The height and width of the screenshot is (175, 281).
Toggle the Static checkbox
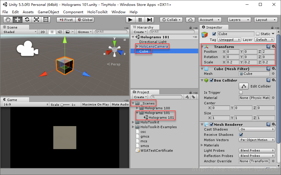tap(258, 34)
